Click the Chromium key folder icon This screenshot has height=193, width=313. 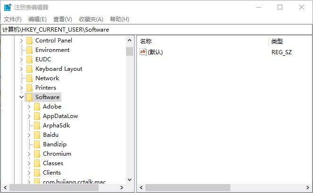37,154
